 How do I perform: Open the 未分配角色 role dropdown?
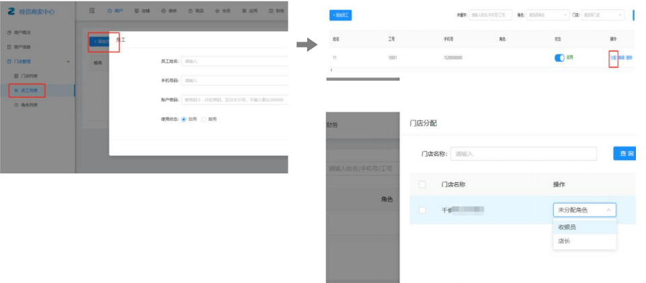(x=584, y=210)
